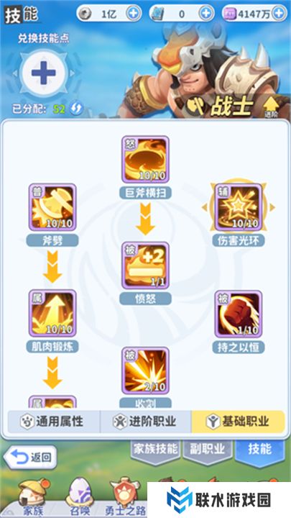Open the 家族技能 section
Screen dimensions: 291x518
155,450
